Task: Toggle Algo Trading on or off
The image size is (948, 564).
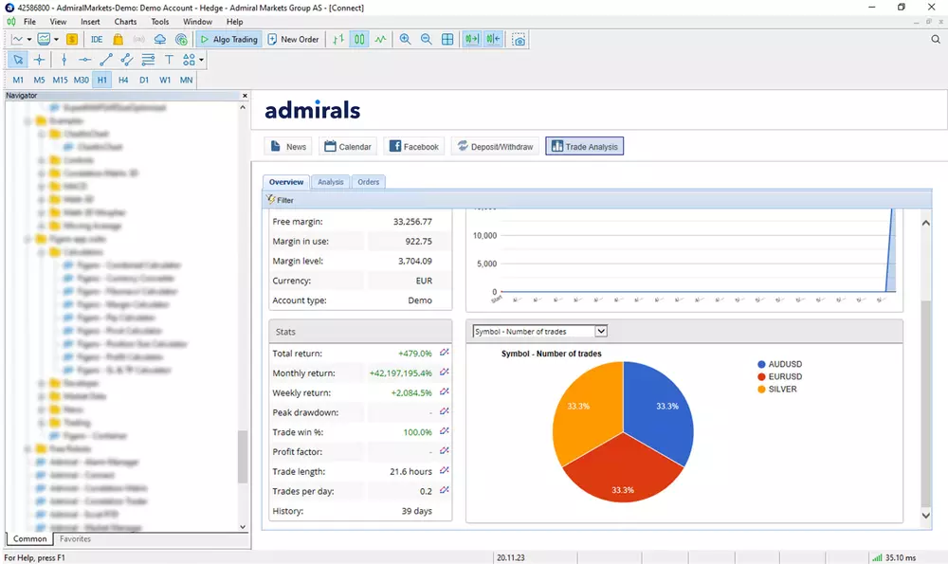Action: [x=228, y=40]
